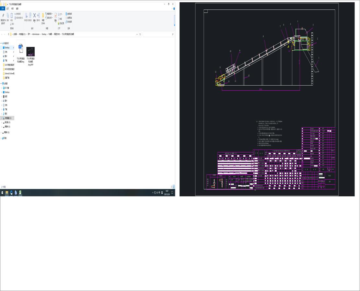Select Desktop under Quick access

tap(7, 48)
